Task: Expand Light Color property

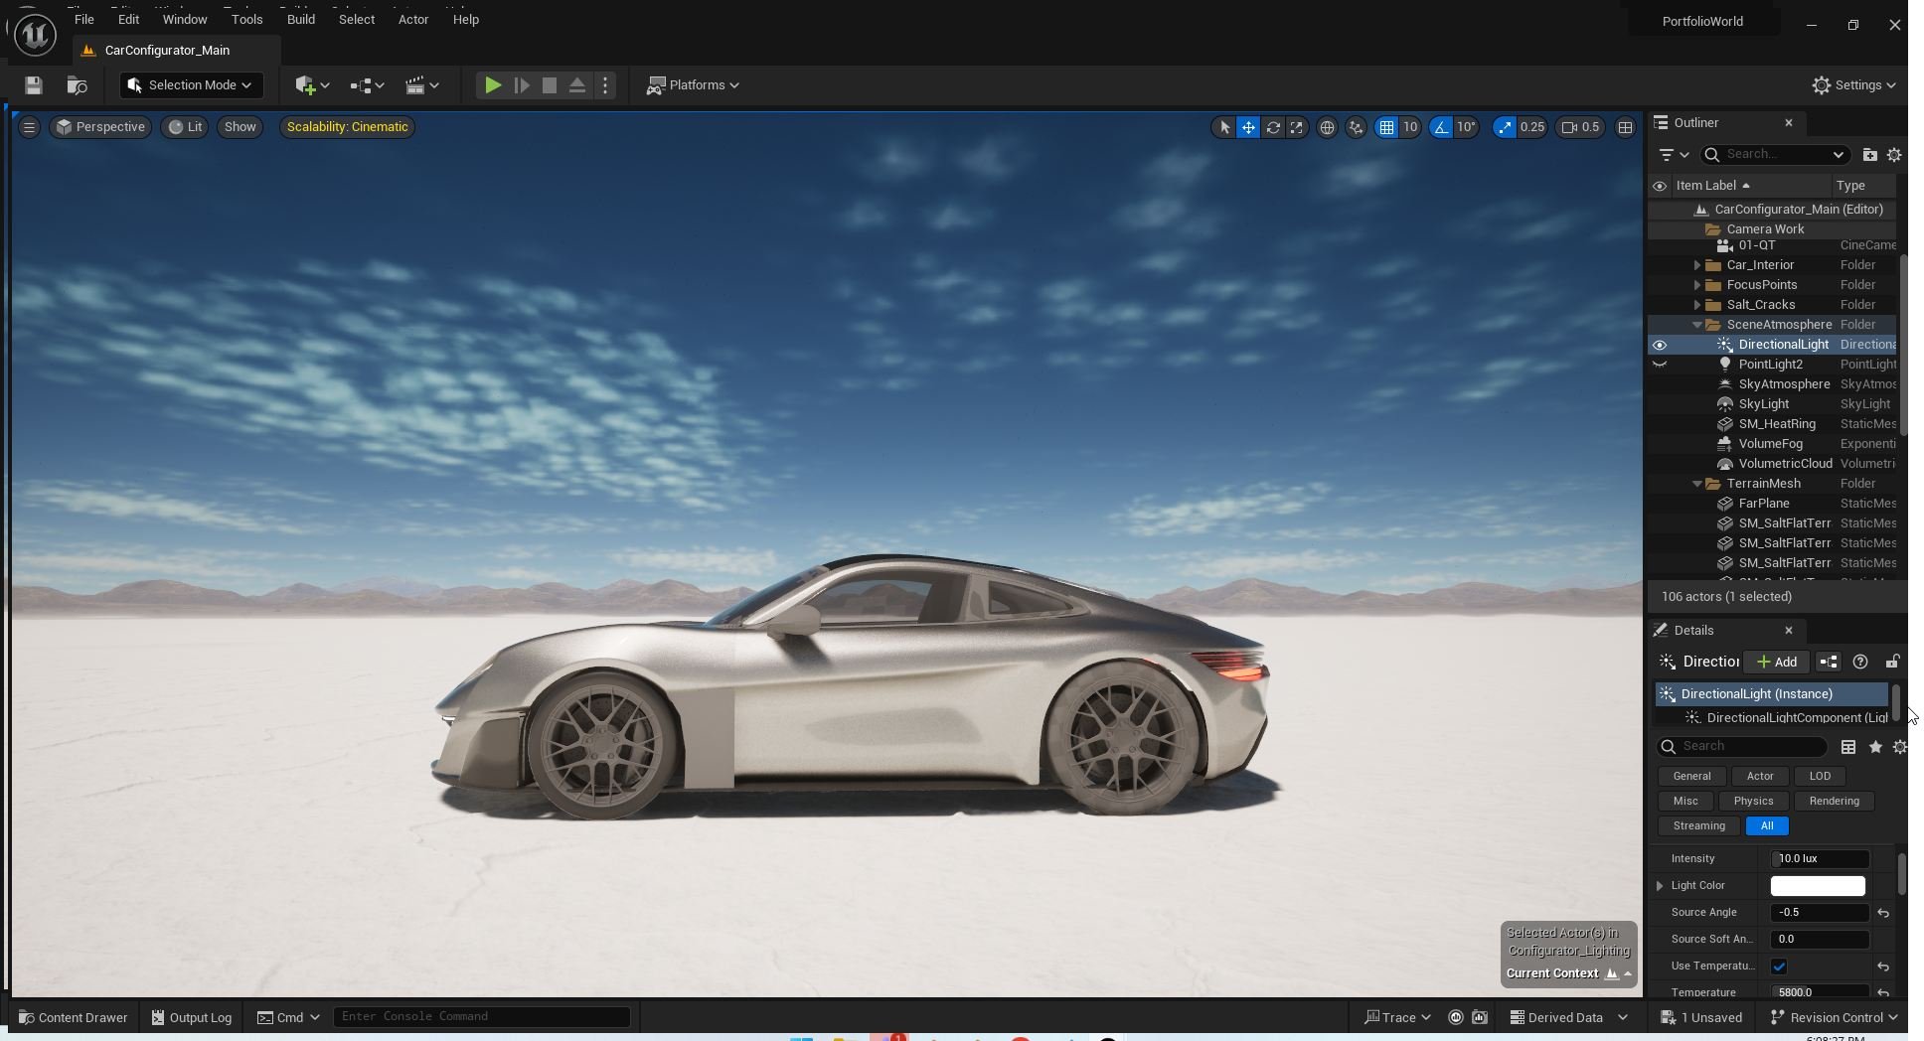Action: point(1660,886)
